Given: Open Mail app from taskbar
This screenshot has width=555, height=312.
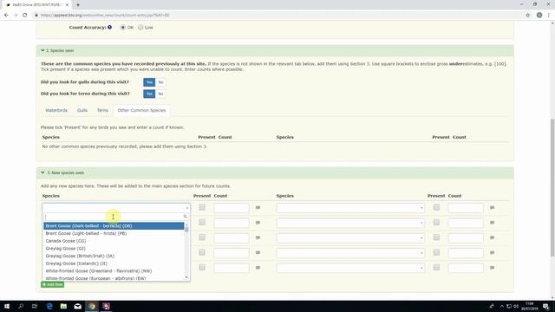Looking at the screenshot, I should tap(77, 306).
